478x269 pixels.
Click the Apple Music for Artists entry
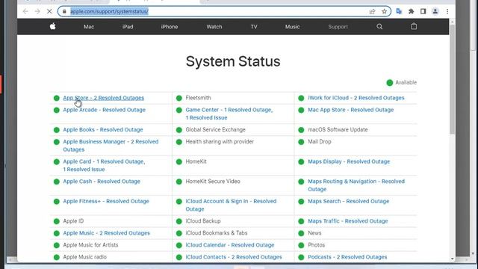(x=90, y=245)
